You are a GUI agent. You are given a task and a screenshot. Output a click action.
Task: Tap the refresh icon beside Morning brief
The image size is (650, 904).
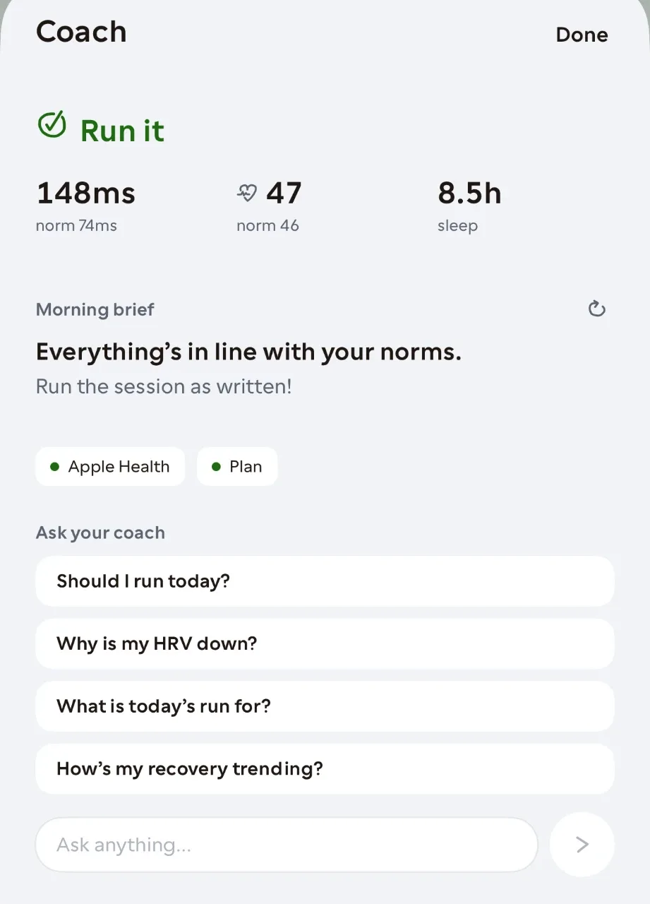coord(597,309)
